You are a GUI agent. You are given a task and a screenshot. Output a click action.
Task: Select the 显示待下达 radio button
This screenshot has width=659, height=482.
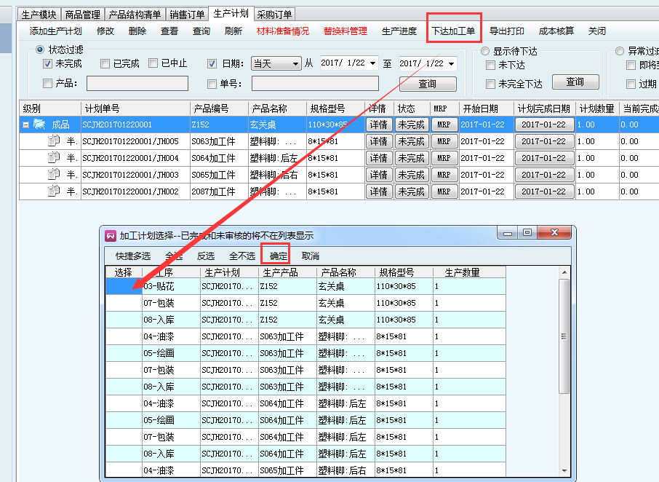coord(485,51)
